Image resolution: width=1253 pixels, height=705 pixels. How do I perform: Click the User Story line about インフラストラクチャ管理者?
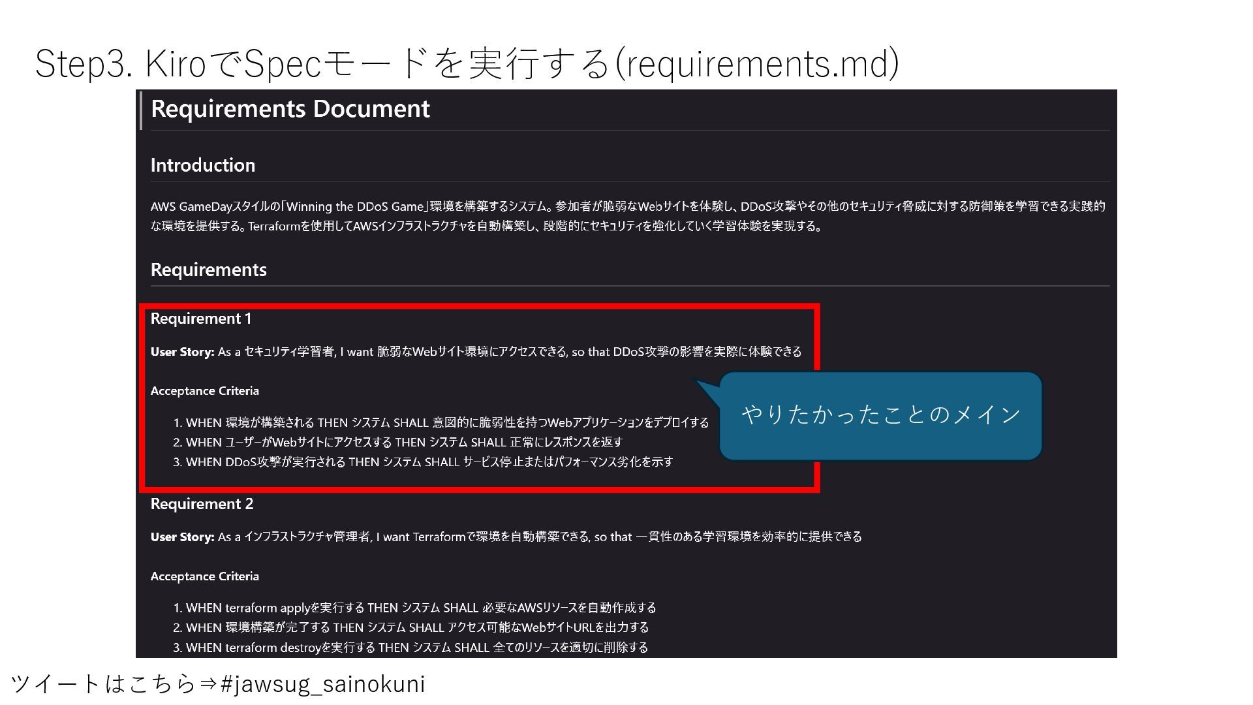[506, 537]
